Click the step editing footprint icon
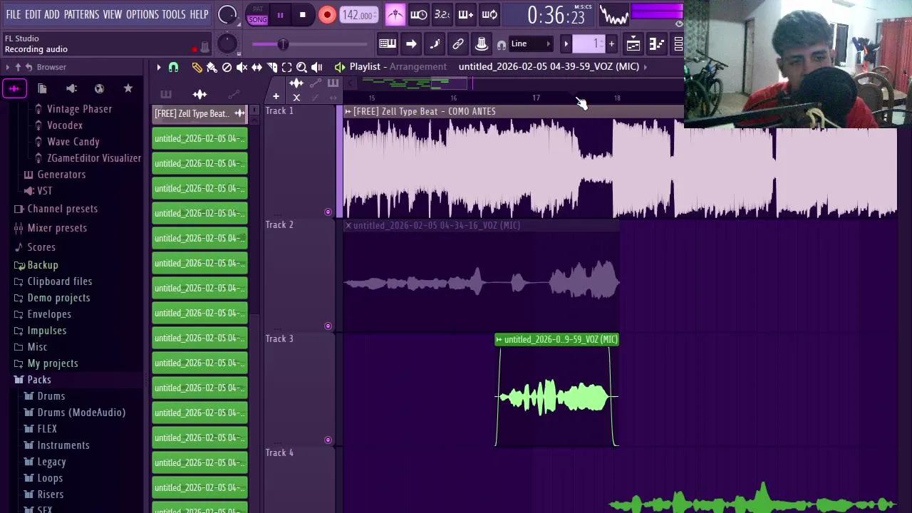912x513 pixels. [x=435, y=44]
